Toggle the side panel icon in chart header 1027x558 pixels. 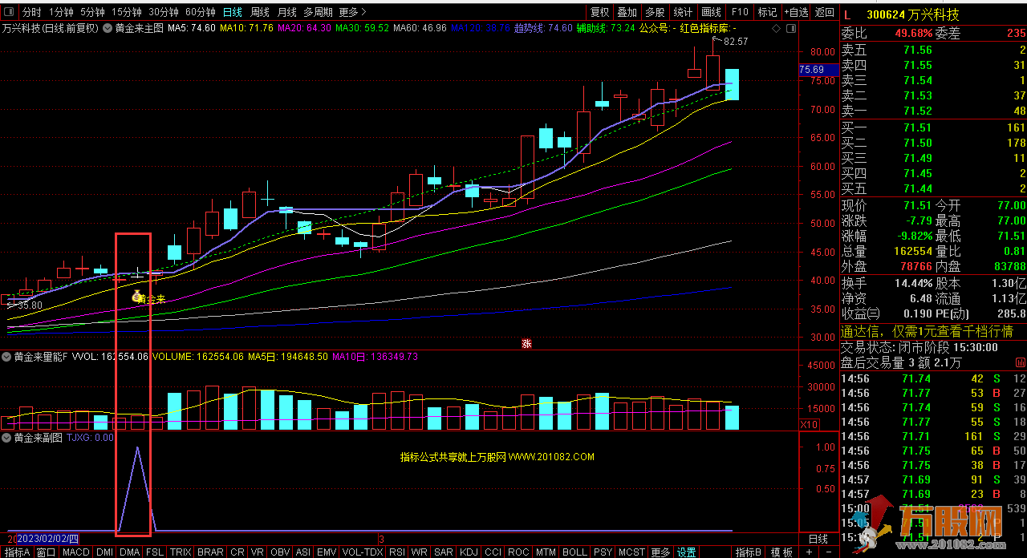(790, 28)
